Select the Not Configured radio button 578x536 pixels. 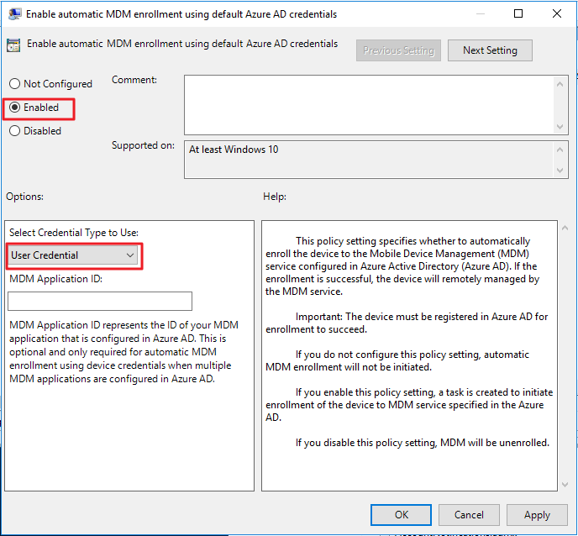click(15, 84)
